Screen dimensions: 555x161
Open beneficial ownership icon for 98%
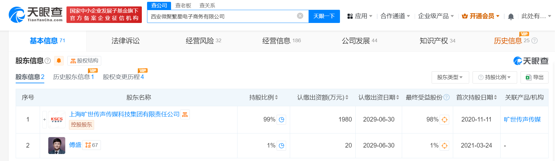tap(445, 120)
